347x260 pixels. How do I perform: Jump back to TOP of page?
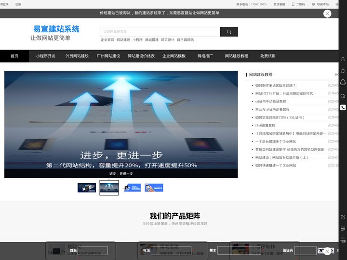click(343, 240)
